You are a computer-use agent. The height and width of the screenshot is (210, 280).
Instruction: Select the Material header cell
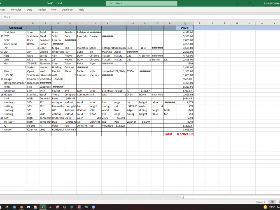point(15,28)
